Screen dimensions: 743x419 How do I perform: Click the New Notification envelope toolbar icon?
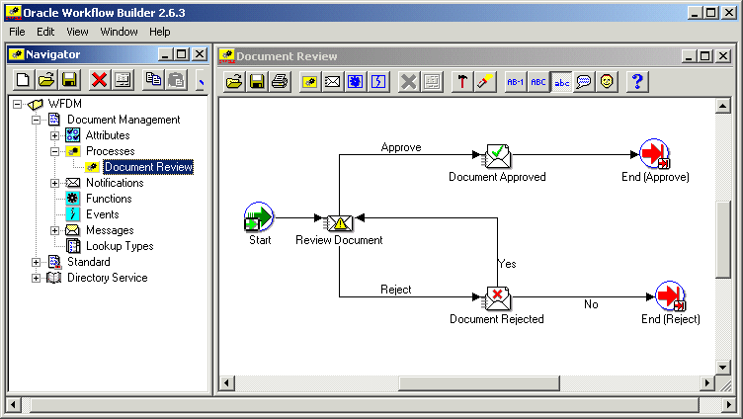[333, 82]
